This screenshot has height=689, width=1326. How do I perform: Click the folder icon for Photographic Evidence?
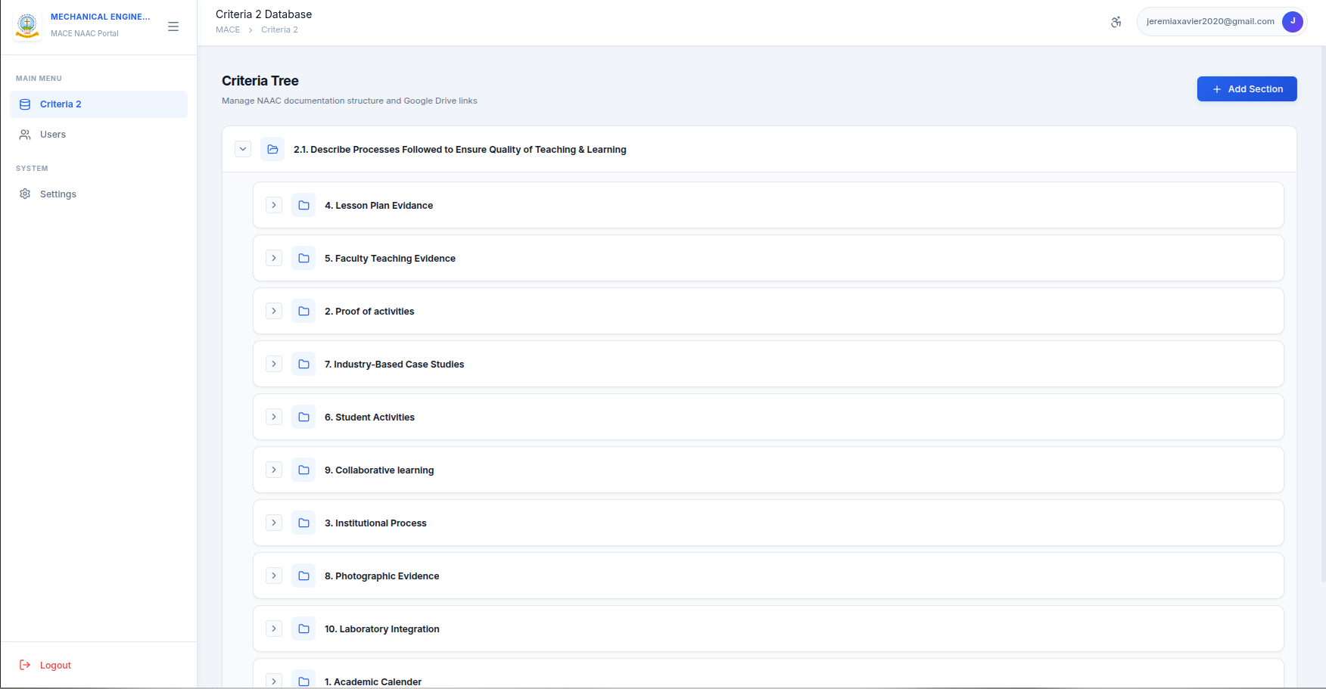(303, 576)
